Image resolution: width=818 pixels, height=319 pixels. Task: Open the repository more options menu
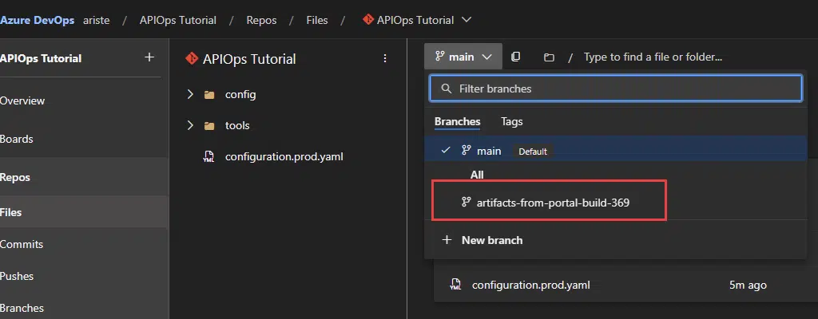(x=385, y=58)
